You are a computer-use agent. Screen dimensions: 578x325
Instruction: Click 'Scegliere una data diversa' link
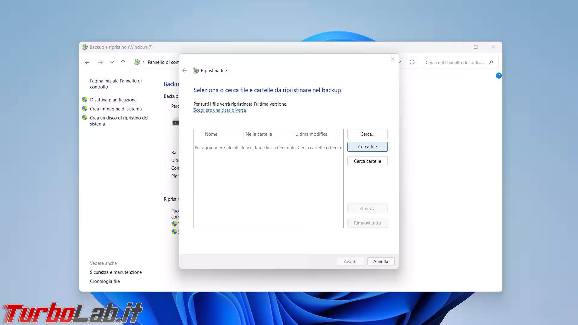219,110
